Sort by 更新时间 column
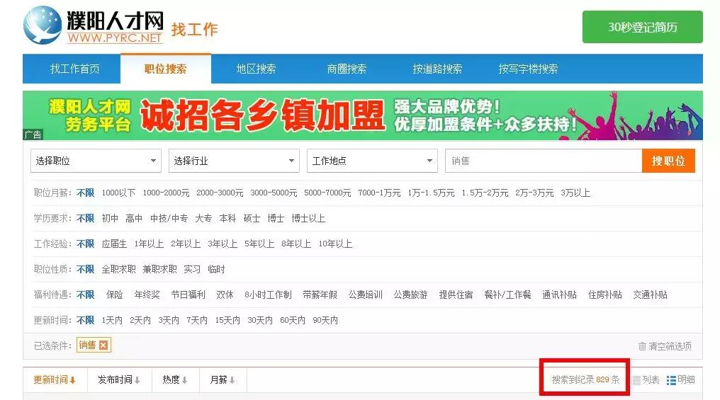Image resolution: width=720 pixels, height=400 pixels. click(54, 379)
